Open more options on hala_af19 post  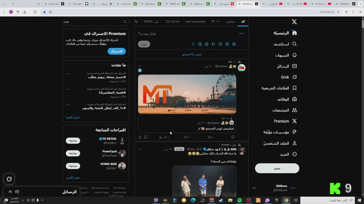coord(140,149)
